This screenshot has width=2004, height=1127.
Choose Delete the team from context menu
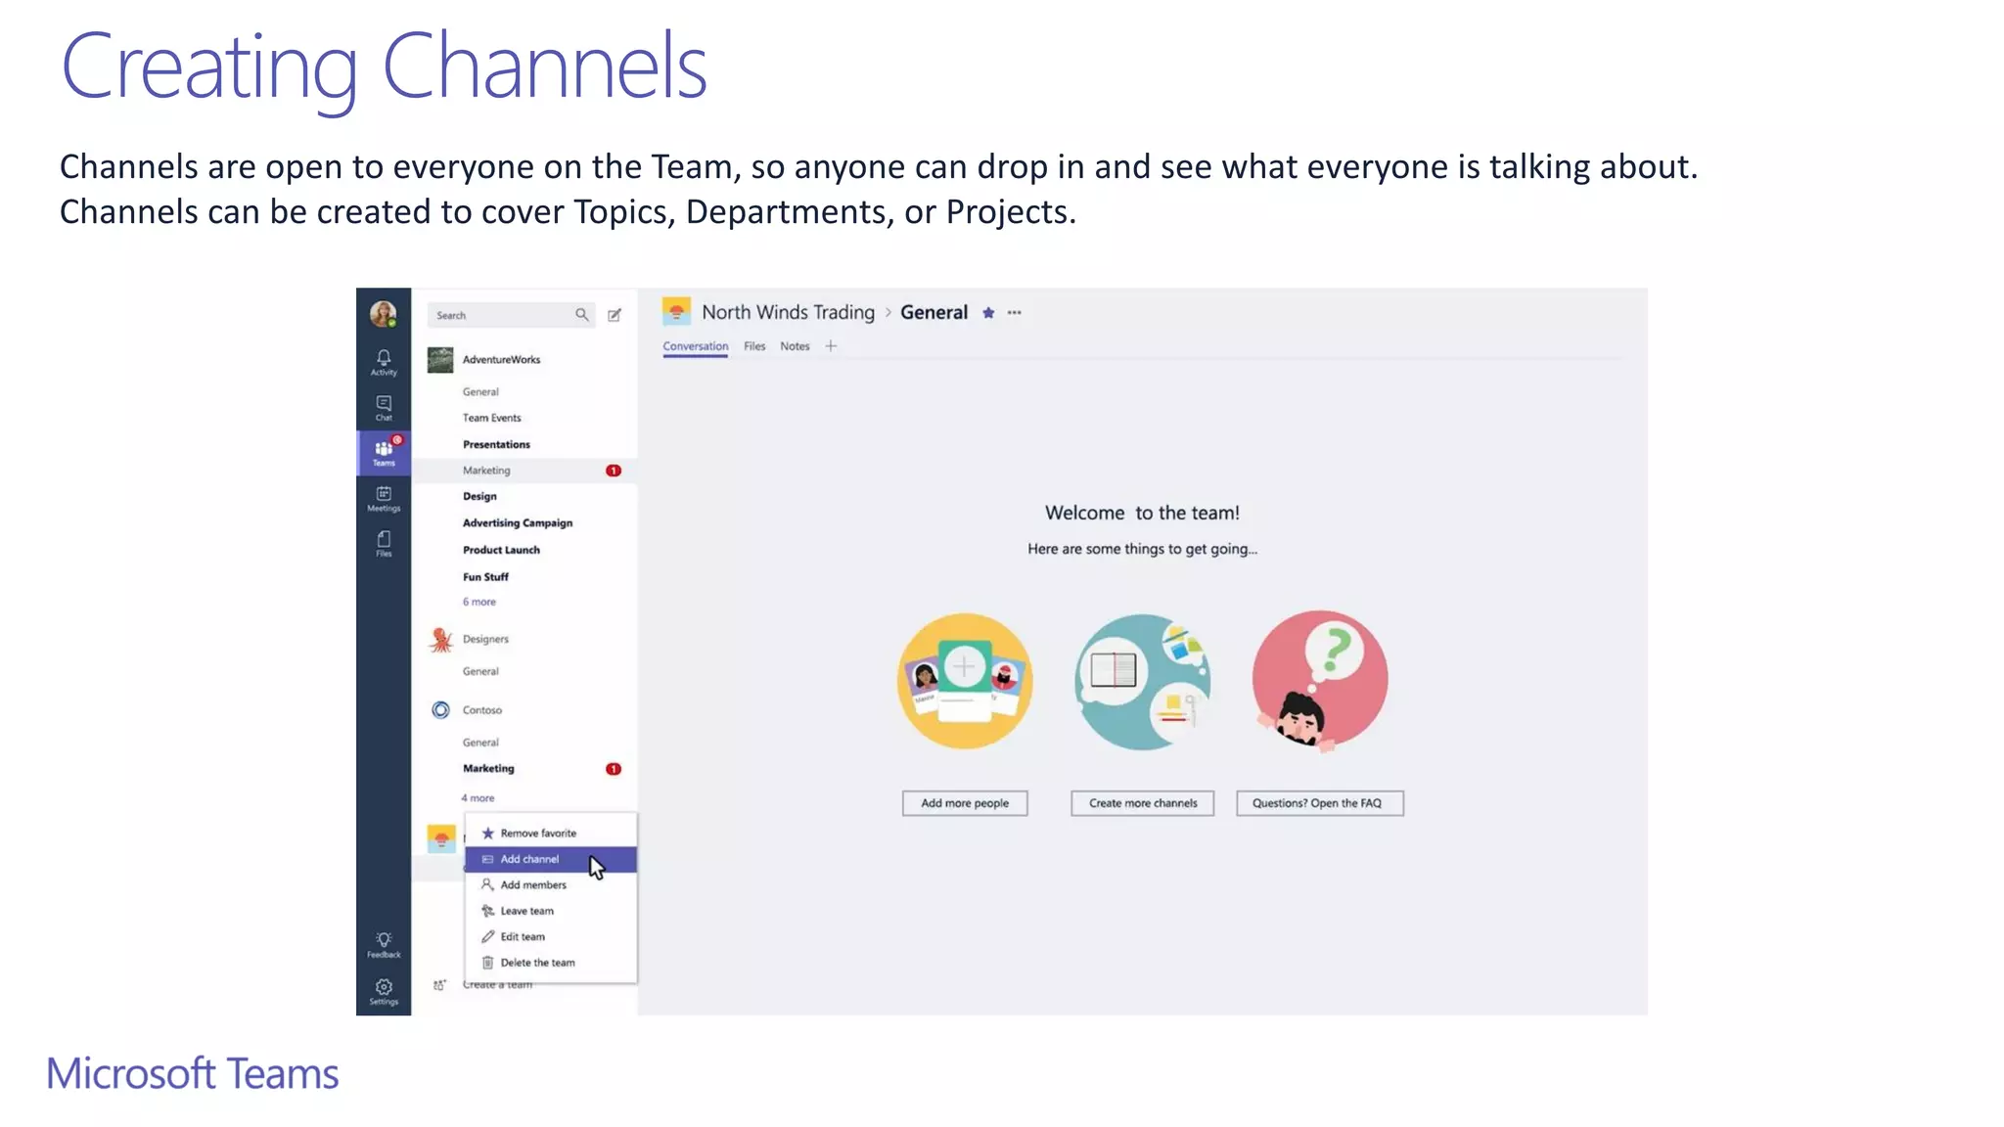click(550, 963)
